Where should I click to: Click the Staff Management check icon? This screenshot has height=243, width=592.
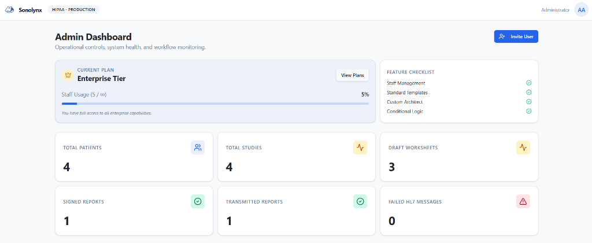pos(528,83)
